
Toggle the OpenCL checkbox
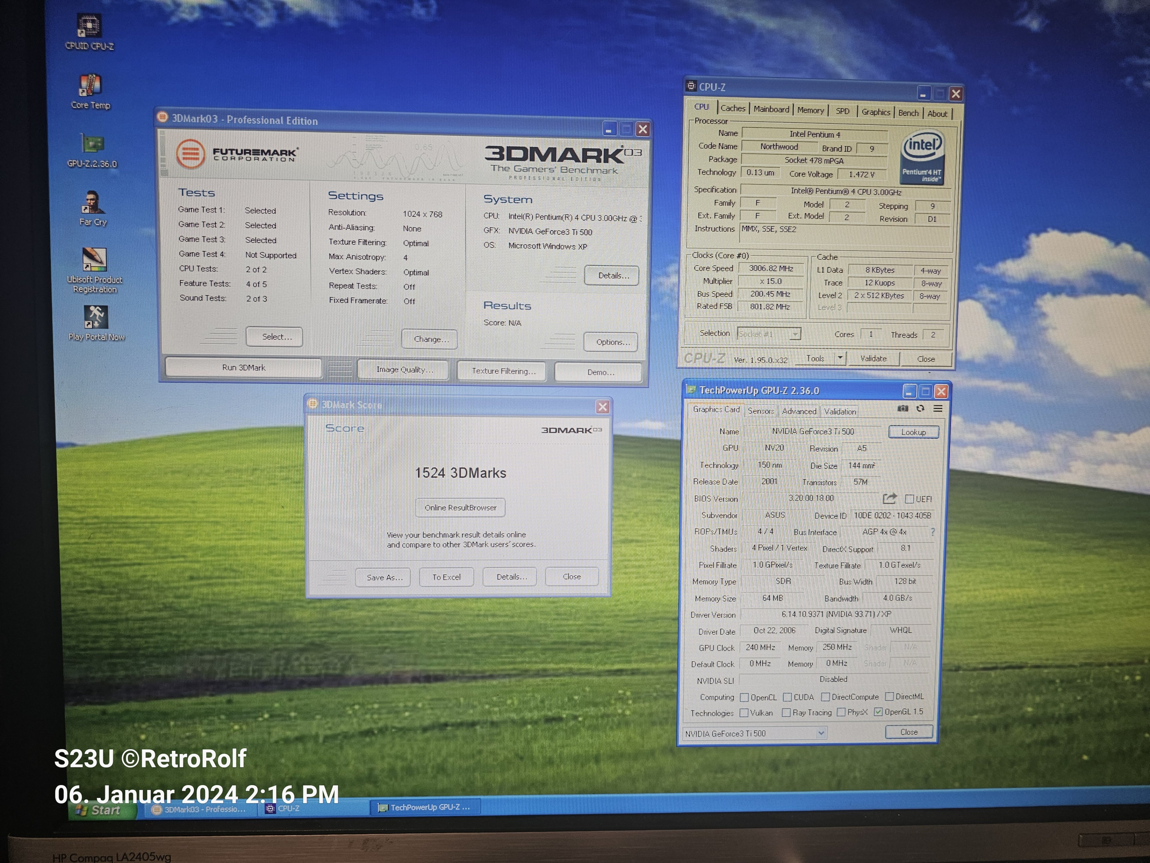point(744,697)
